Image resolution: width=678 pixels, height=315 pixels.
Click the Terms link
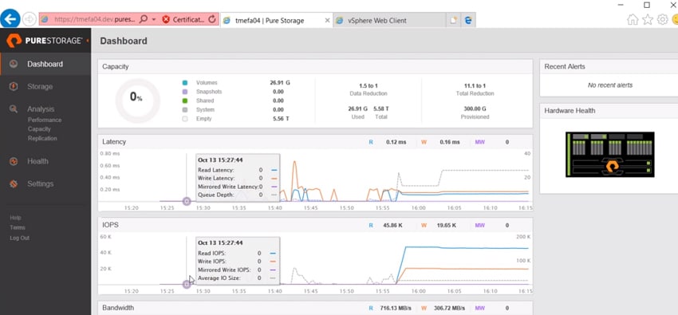coord(18,227)
